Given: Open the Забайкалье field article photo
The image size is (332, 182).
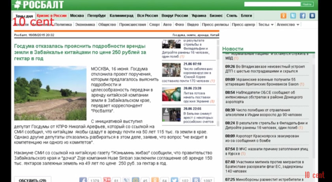Looking at the screenshot, I should tap(50, 93).
